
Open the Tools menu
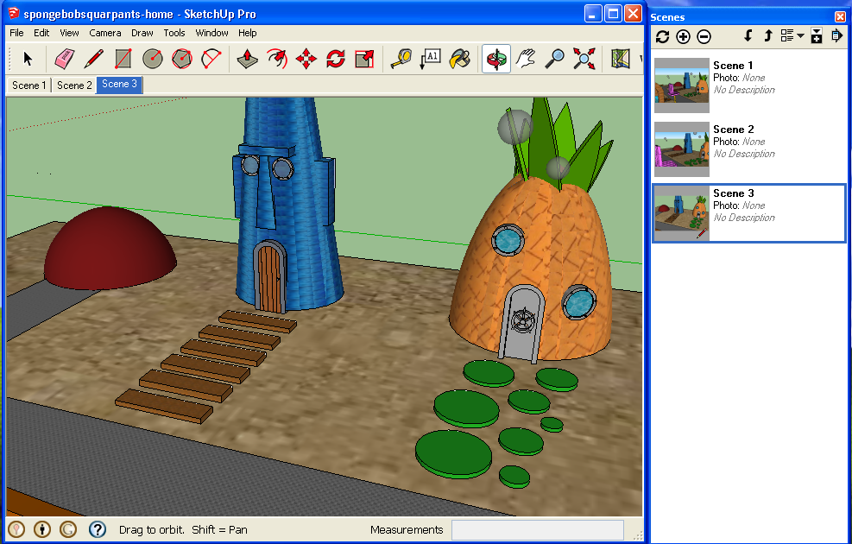coord(174,33)
